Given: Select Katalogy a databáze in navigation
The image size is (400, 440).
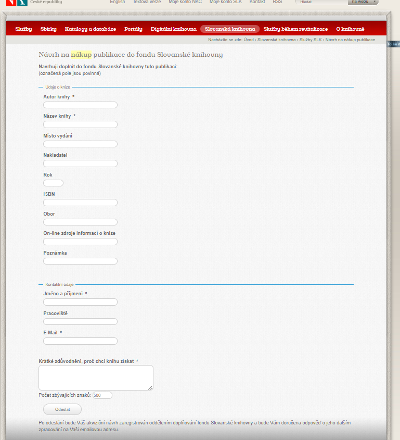Looking at the screenshot, I should tap(91, 29).
